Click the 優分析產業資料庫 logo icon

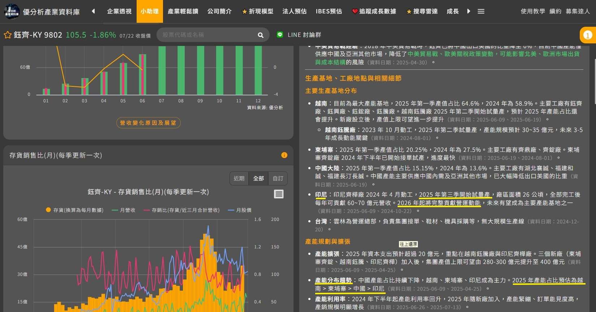point(12,12)
